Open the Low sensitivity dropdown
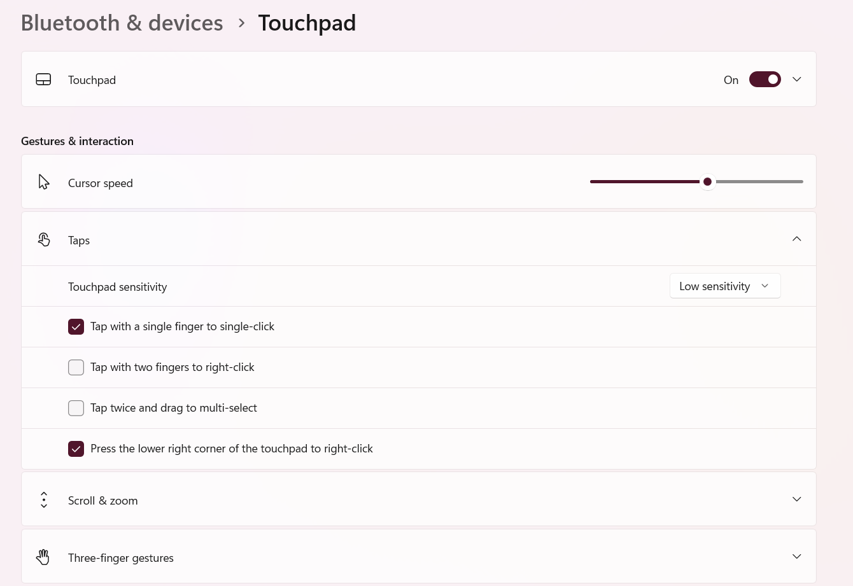This screenshot has width=853, height=586. [725, 286]
